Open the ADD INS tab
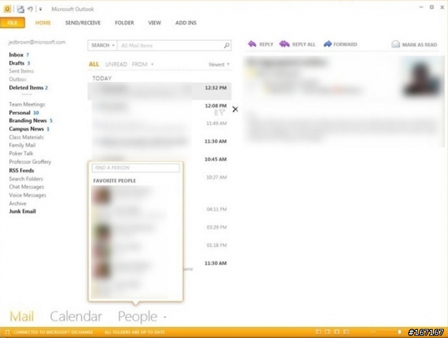Image resolution: width=448 pixels, height=338 pixels. tap(185, 23)
